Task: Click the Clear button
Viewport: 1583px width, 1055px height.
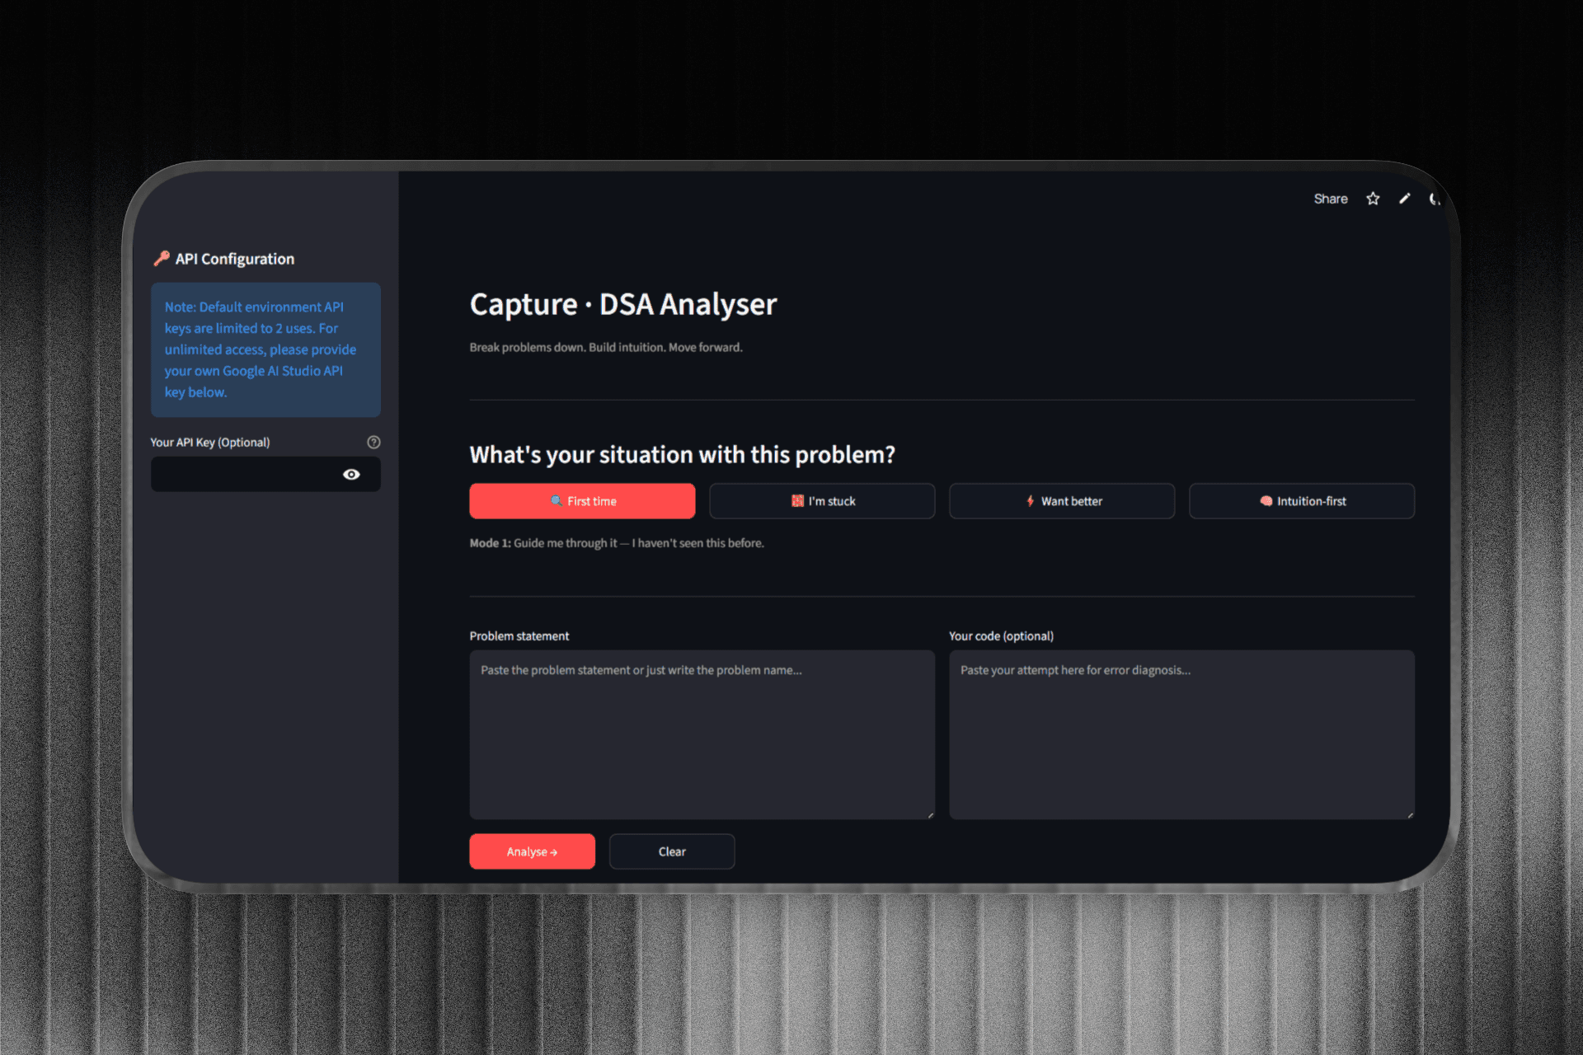Action: [x=672, y=851]
